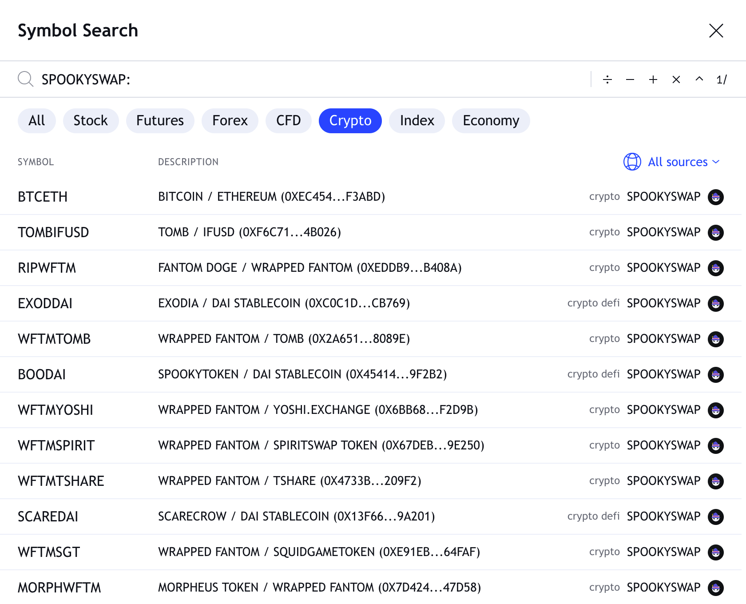
Task: Click WRAPPED FANTOM / YOSHI.EXCHANGE description
Action: pyautogui.click(x=318, y=410)
